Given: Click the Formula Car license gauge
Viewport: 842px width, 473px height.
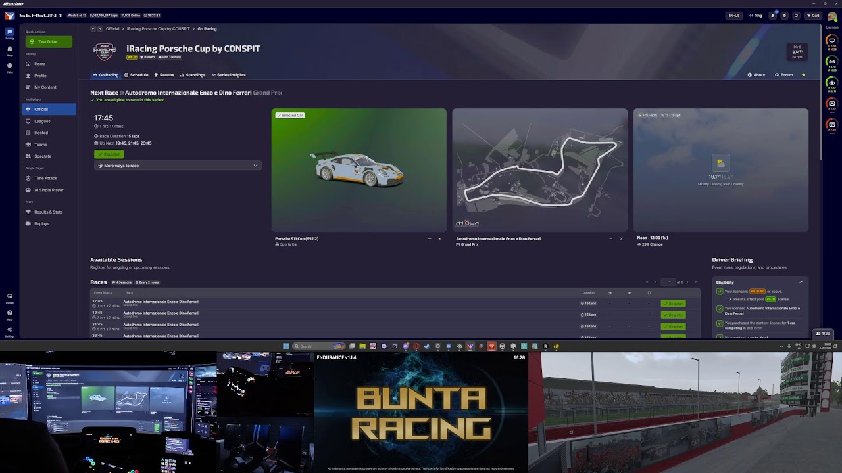Looking at the screenshot, I should click(x=831, y=84).
